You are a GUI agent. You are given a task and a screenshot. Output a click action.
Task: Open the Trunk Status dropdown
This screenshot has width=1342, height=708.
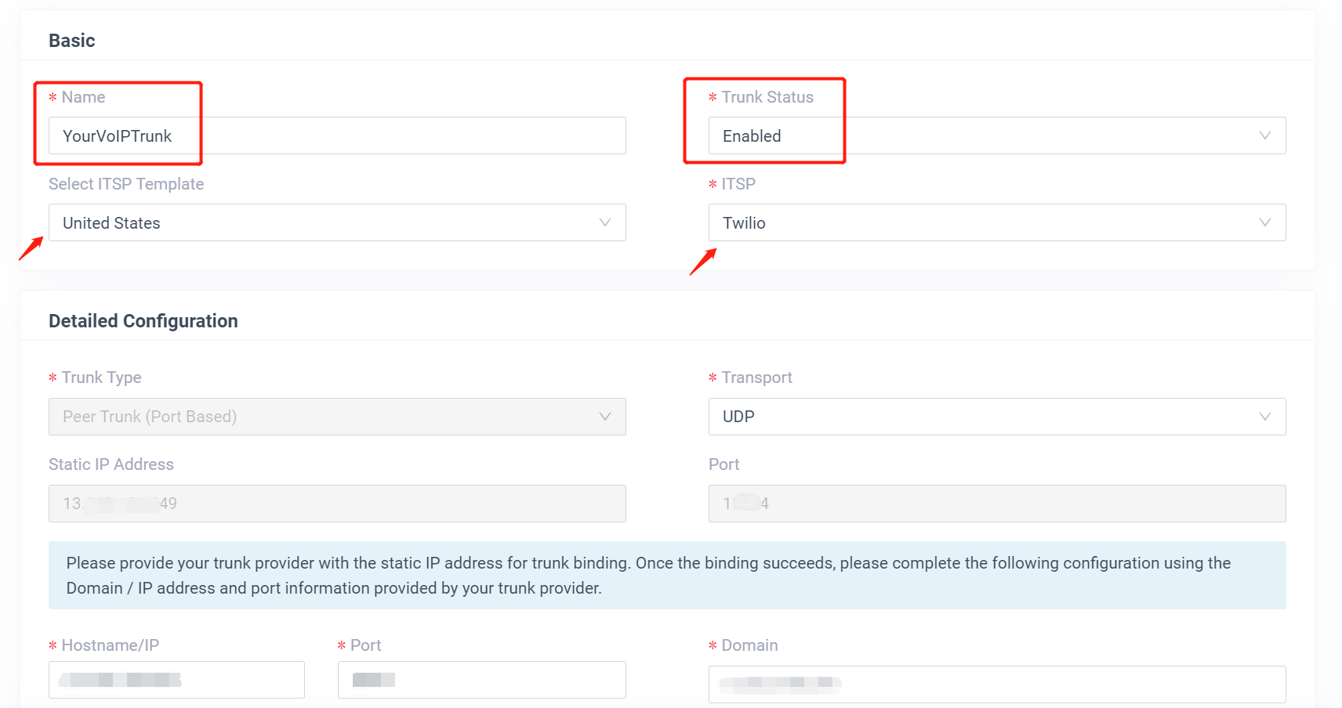point(996,135)
